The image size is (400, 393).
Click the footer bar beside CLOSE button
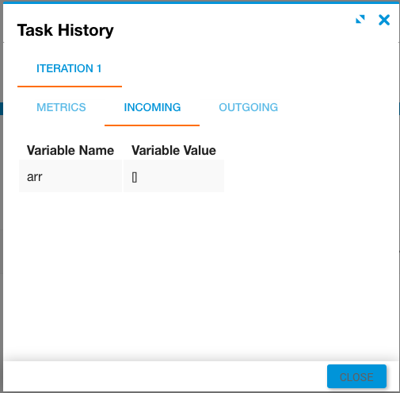(164, 376)
